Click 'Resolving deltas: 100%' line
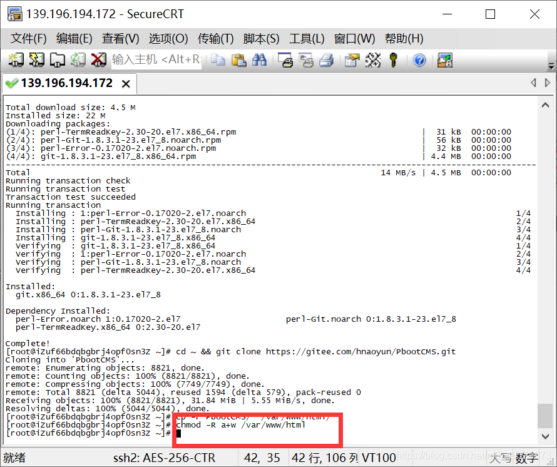The image size is (557, 467). click(x=108, y=409)
